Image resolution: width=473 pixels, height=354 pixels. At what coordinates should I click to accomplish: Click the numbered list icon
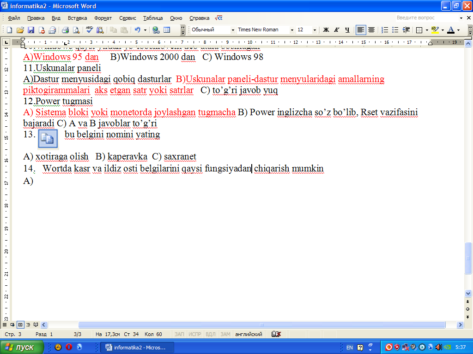385,30
